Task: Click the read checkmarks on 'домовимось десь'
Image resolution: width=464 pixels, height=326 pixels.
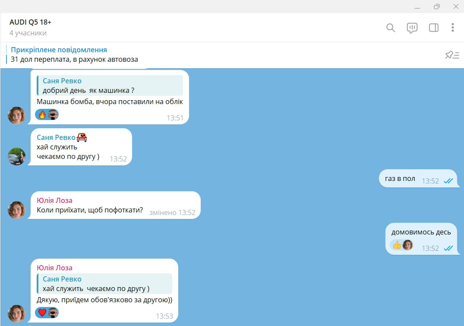Action: [448, 248]
